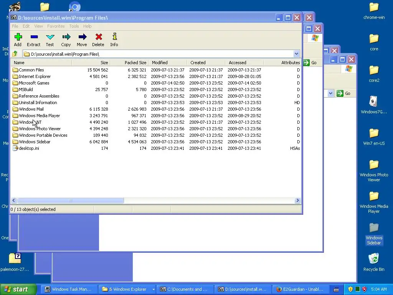This screenshot has height=295, width=393.
Task: Sort by Modified column header
Action: (x=167, y=63)
